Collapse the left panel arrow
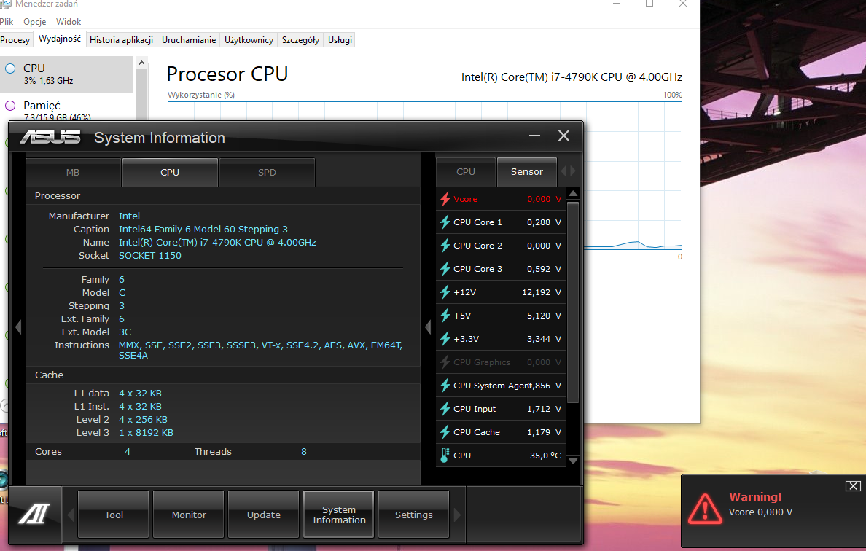Viewport: 866px width, 551px height. (x=18, y=327)
